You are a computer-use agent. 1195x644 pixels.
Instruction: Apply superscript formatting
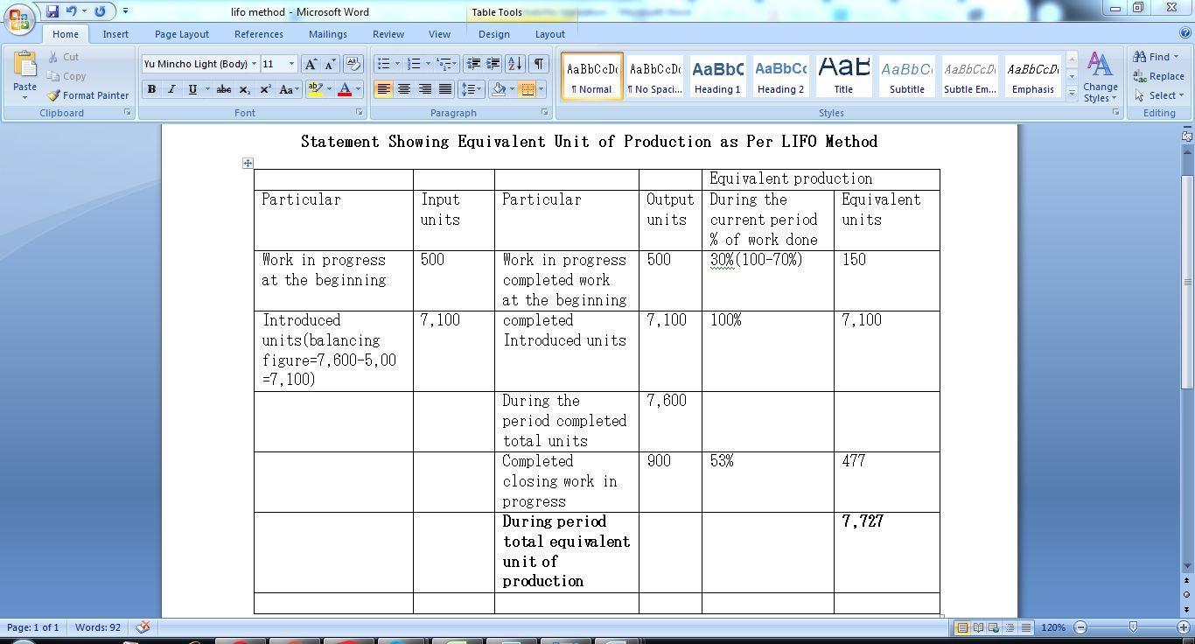click(x=265, y=89)
